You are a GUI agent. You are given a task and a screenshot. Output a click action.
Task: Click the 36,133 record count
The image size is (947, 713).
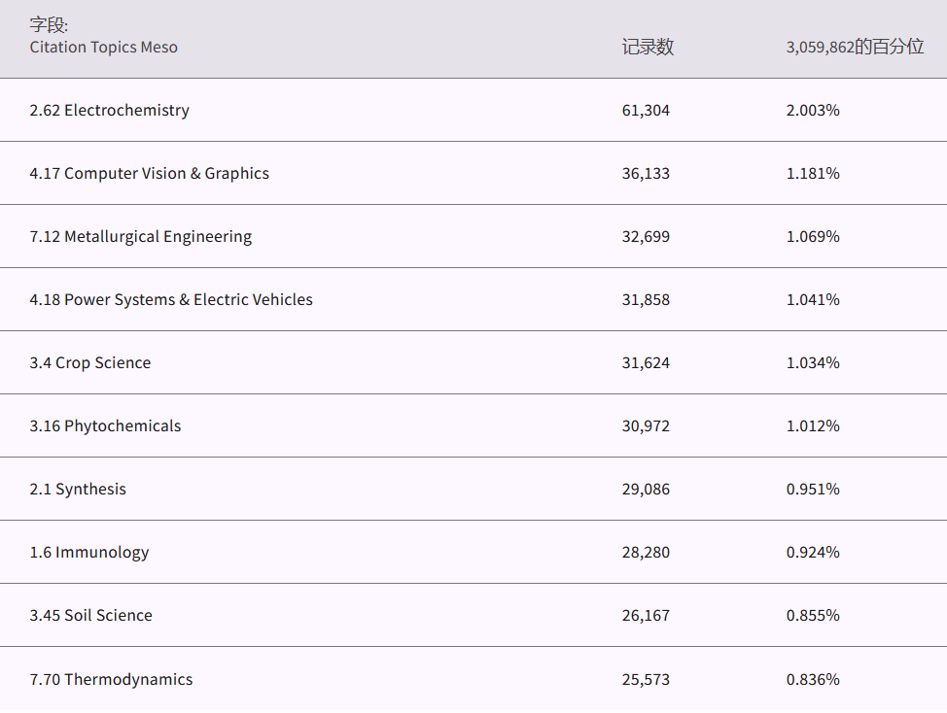(646, 173)
